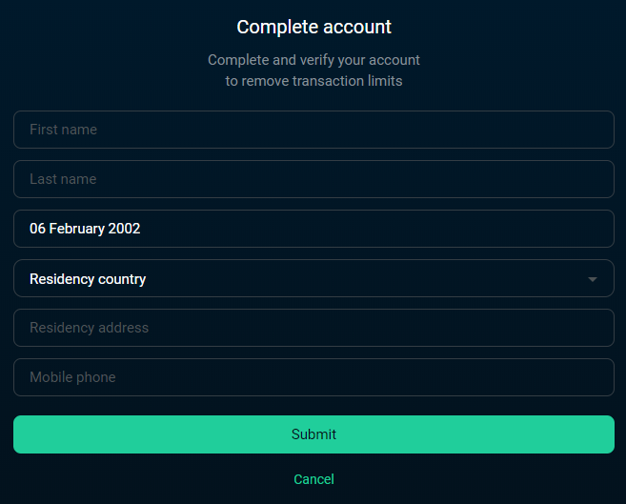Click the 'Complete account' heading

313,27
